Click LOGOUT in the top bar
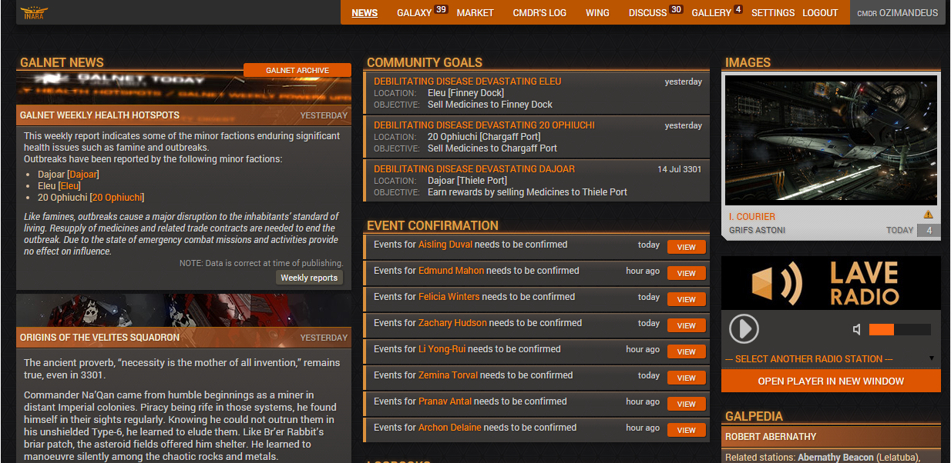 (820, 13)
